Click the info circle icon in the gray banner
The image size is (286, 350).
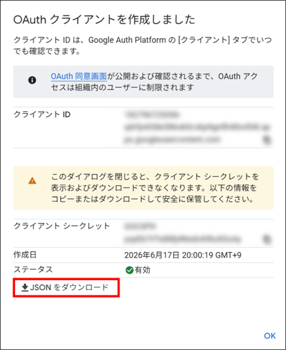click(x=32, y=80)
